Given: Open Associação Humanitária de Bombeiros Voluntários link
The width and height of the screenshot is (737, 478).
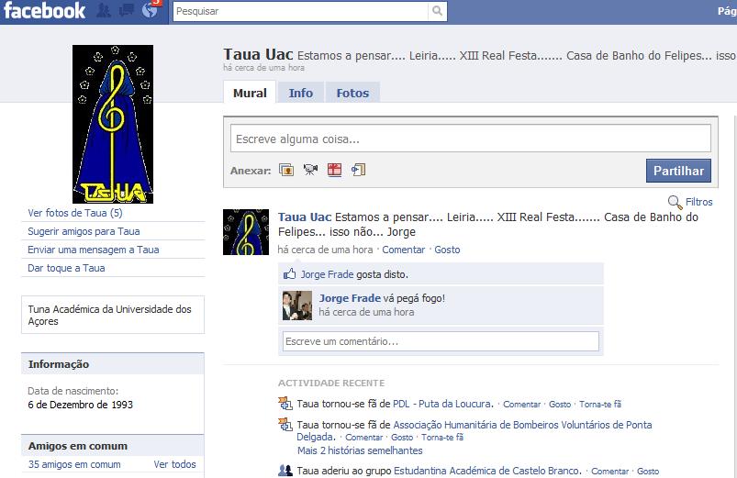Looking at the screenshot, I should [x=475, y=430].
